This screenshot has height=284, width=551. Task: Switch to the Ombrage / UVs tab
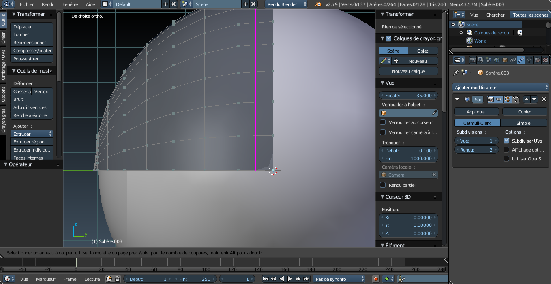coord(4,65)
